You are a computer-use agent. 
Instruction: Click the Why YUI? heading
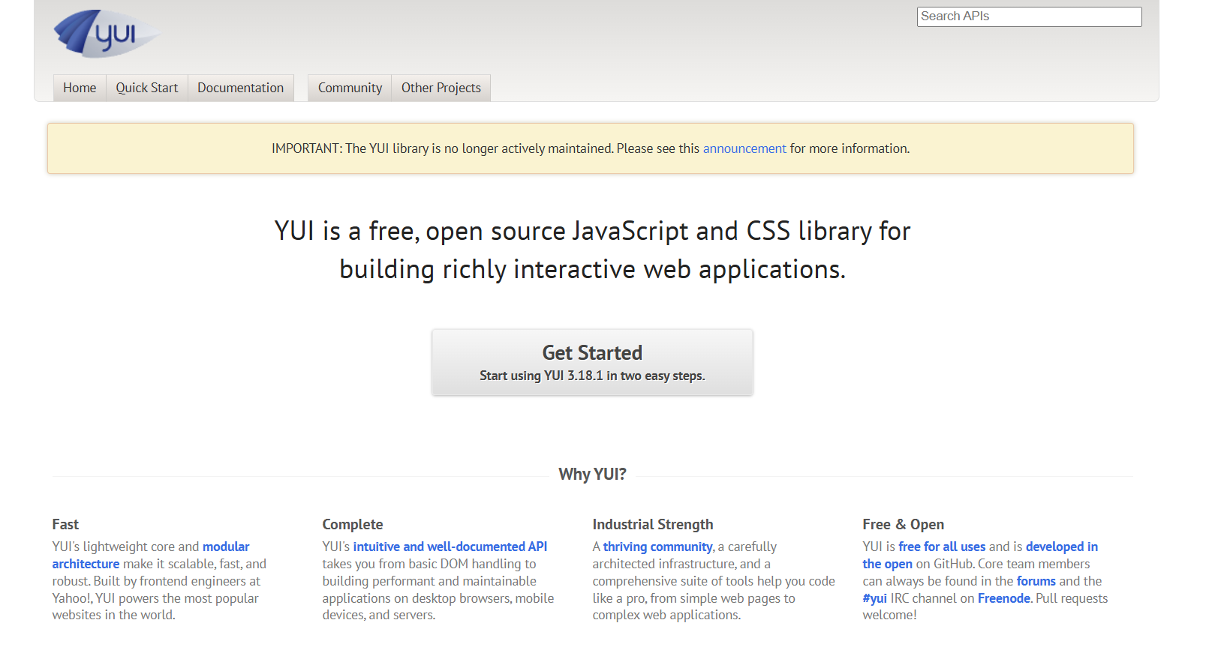pyautogui.click(x=592, y=474)
